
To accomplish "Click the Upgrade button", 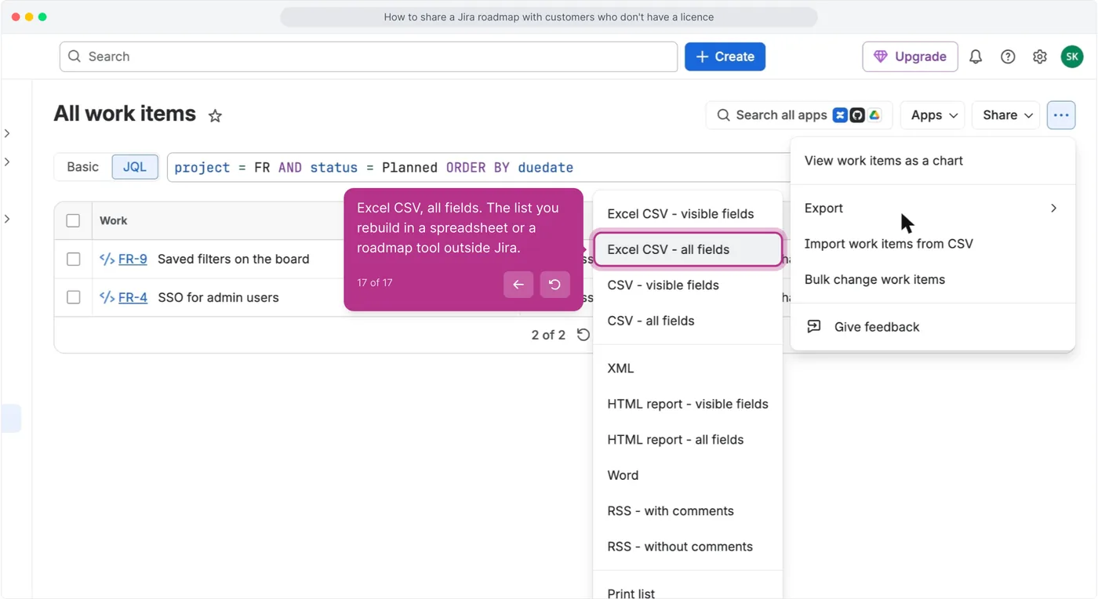I will coord(910,56).
